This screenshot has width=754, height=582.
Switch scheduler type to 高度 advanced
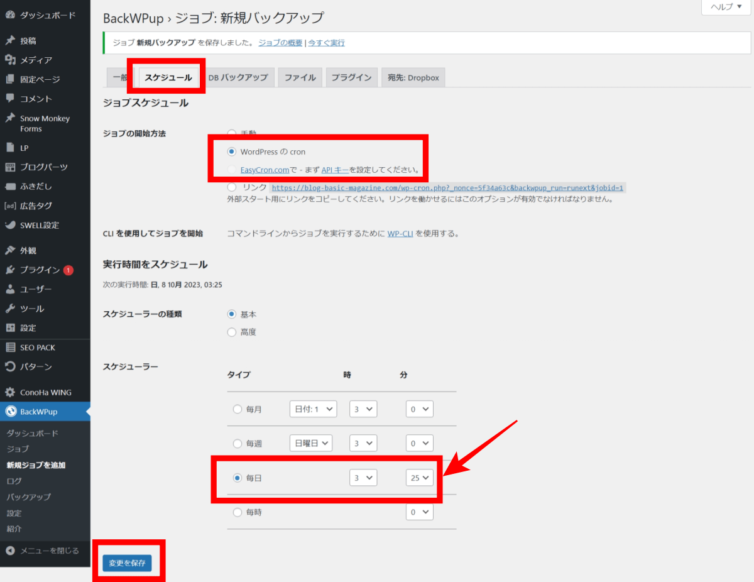pos(231,332)
